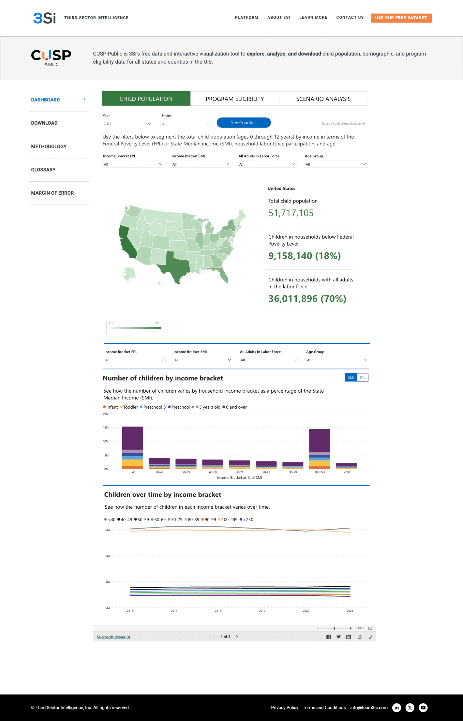Expand the States dropdown

tap(186, 124)
